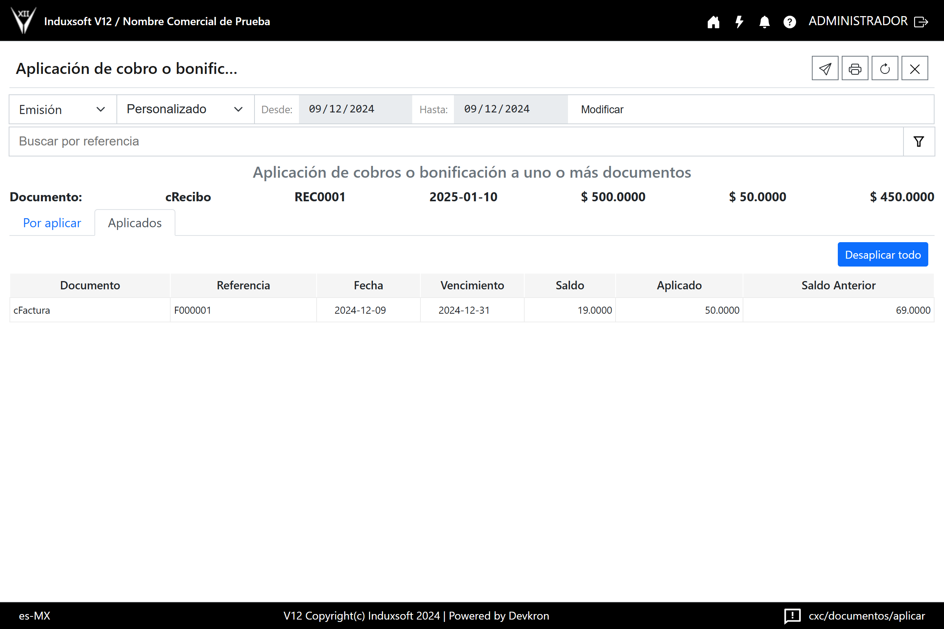Select the cFactura F000001 row
The width and height of the screenshot is (944, 629).
472,310
